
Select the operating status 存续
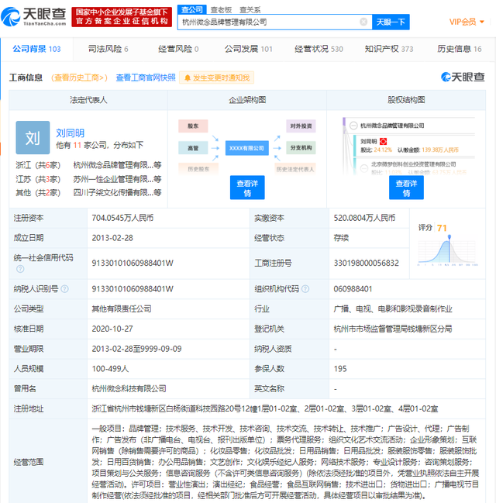tap(341, 238)
